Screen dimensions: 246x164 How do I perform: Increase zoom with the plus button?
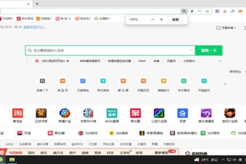click(x=161, y=19)
